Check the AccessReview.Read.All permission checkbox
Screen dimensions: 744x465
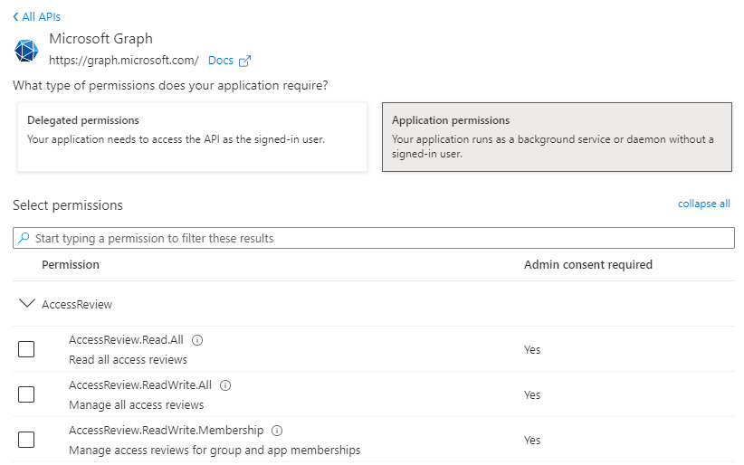coord(26,349)
